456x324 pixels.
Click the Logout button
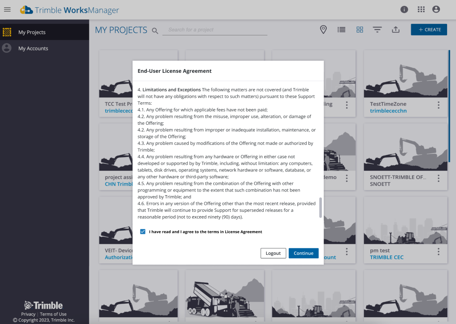pos(273,253)
